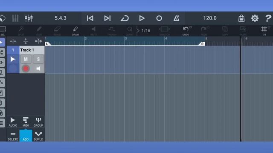The width and height of the screenshot is (273, 153).
Task: Skip to the project end
Action: (x=107, y=18)
